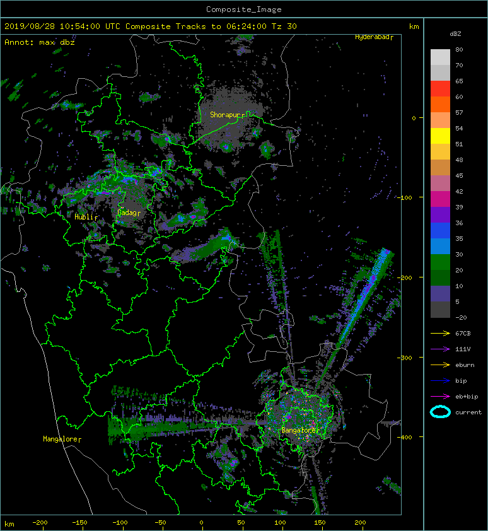The image size is (488, 531).
Task: Select the dark green 20 dBZ swatch
Action: pyautogui.click(x=440, y=277)
